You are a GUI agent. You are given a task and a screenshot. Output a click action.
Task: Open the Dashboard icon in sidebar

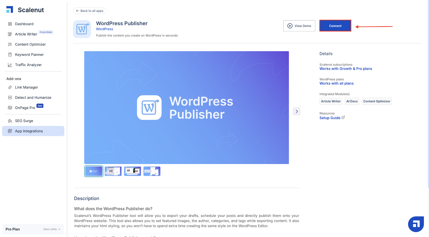10,24
